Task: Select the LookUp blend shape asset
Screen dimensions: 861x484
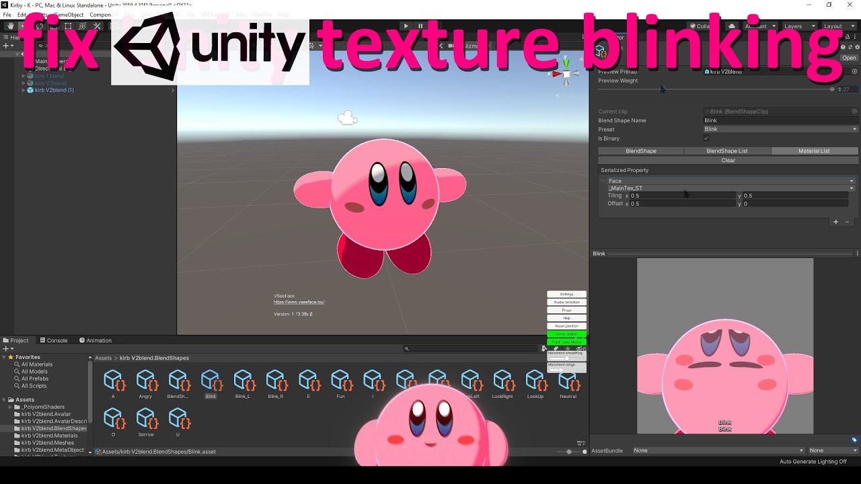Action: coord(535,384)
